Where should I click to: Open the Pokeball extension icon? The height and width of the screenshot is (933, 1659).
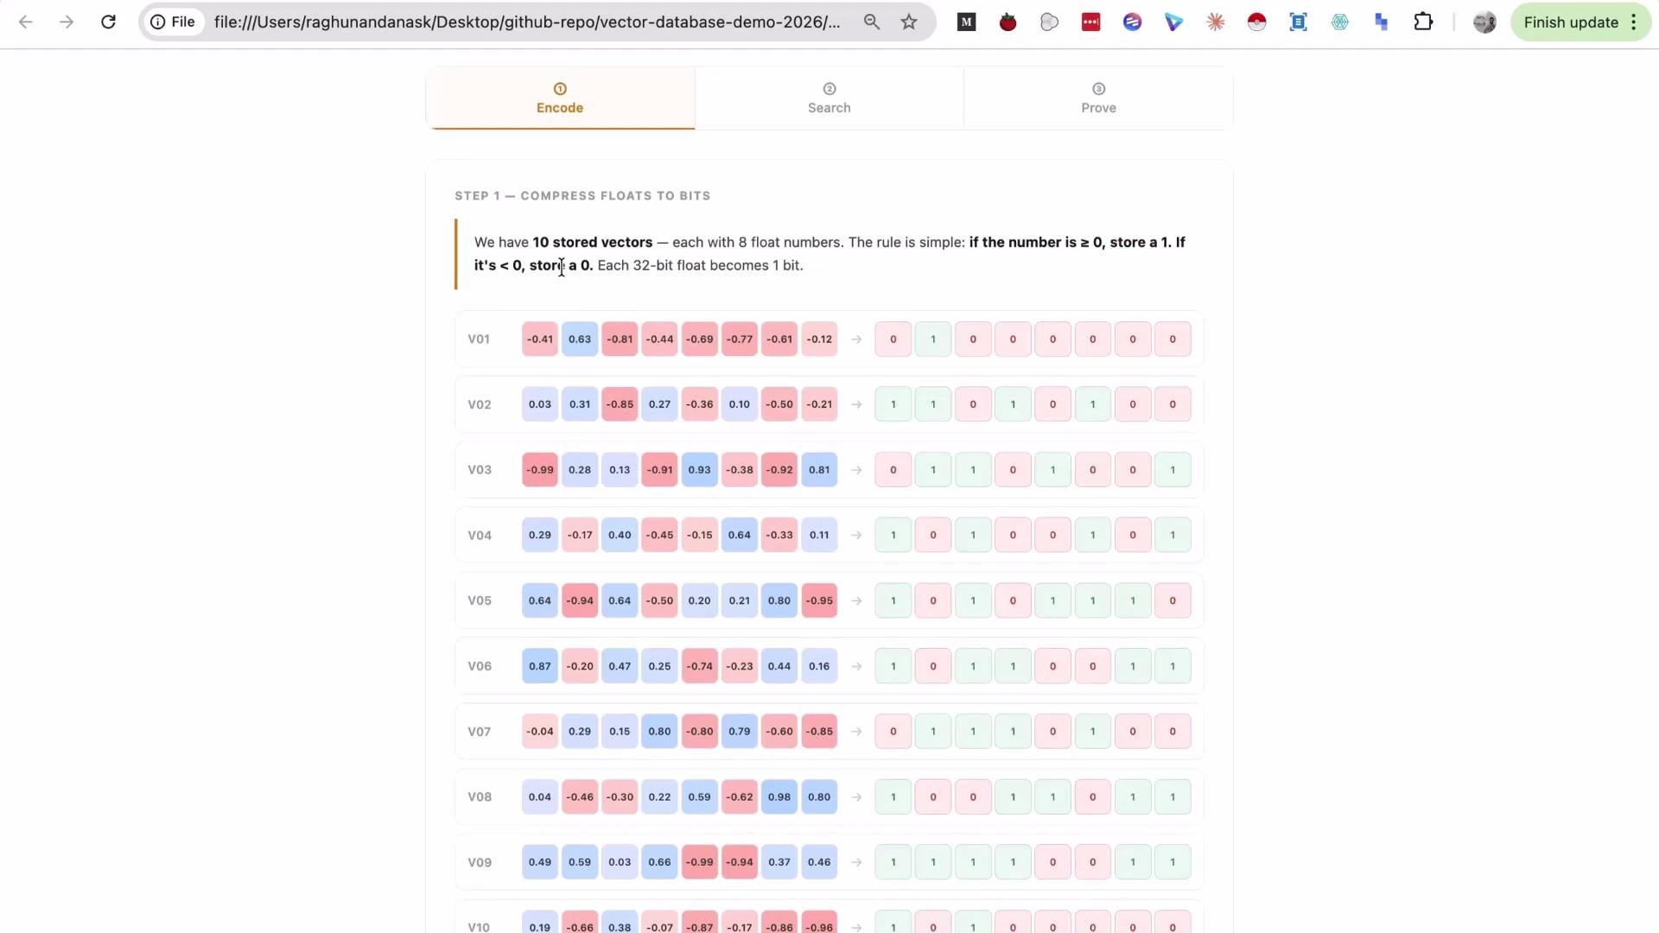pos(1257,22)
